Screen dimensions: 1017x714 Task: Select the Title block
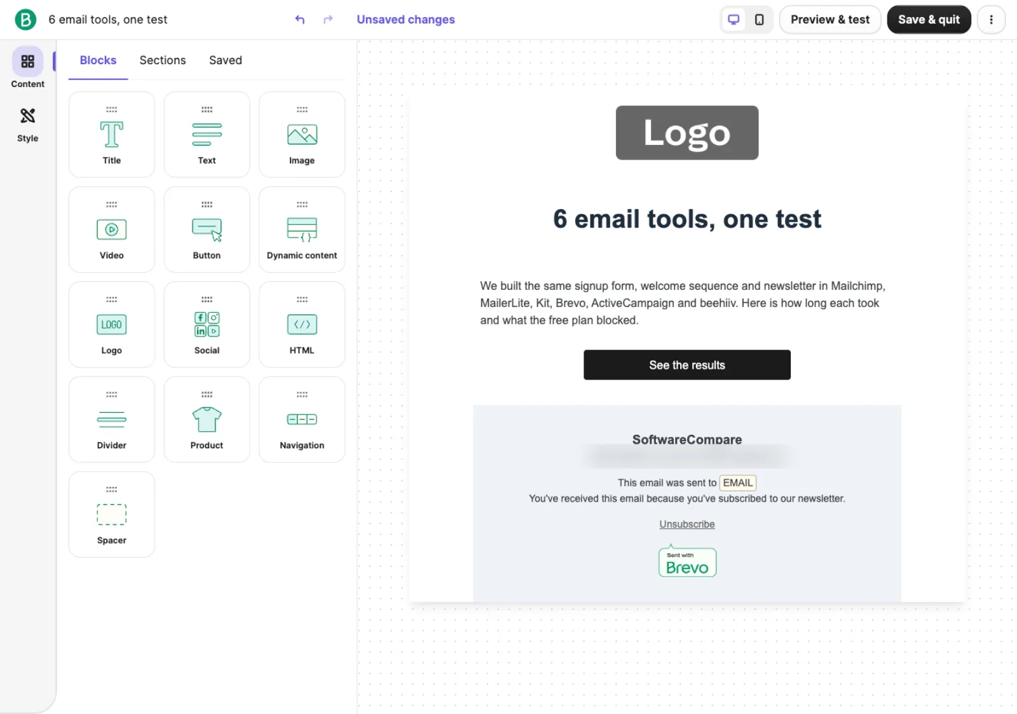(x=111, y=134)
